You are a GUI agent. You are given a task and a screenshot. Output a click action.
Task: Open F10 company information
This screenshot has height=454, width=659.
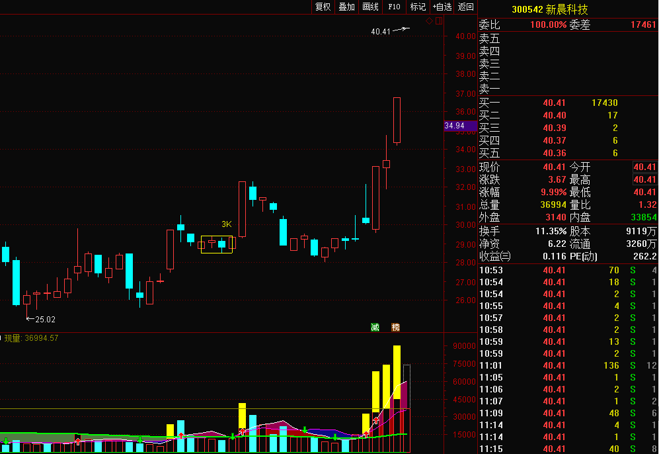pos(394,7)
